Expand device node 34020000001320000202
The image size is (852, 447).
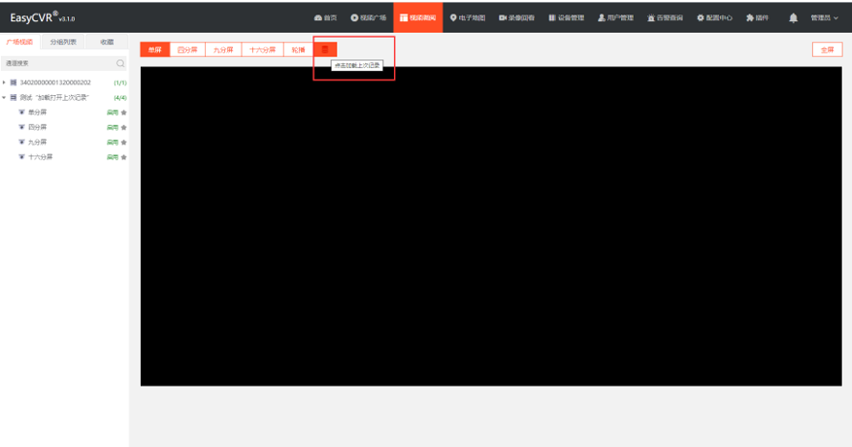(x=4, y=82)
